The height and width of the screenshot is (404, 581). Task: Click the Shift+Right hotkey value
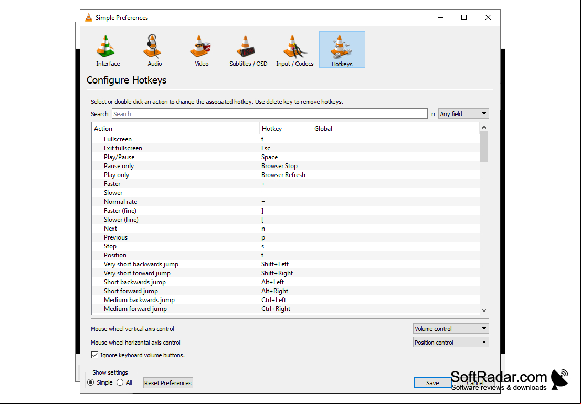(x=277, y=273)
